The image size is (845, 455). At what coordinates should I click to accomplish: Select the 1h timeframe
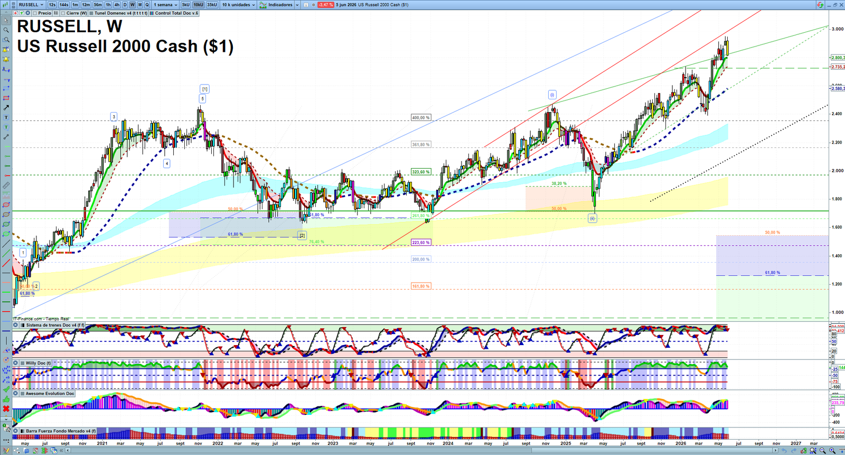[x=108, y=5]
